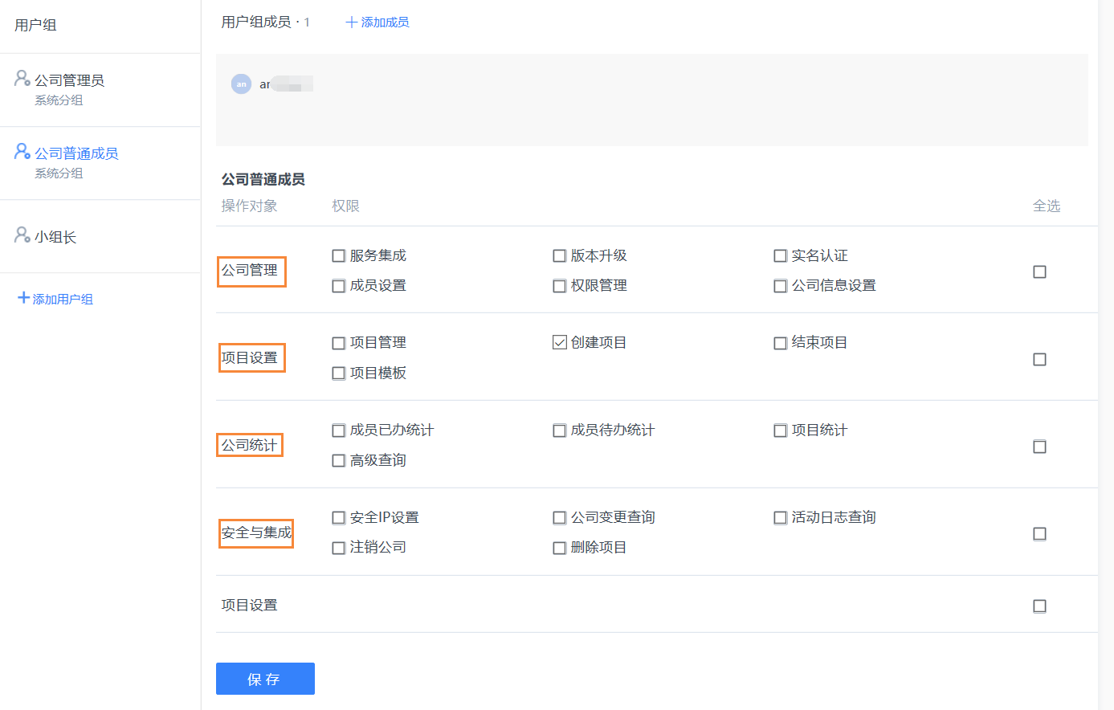Click the 添加用户组 link
This screenshot has height=710, width=1114.
point(55,299)
